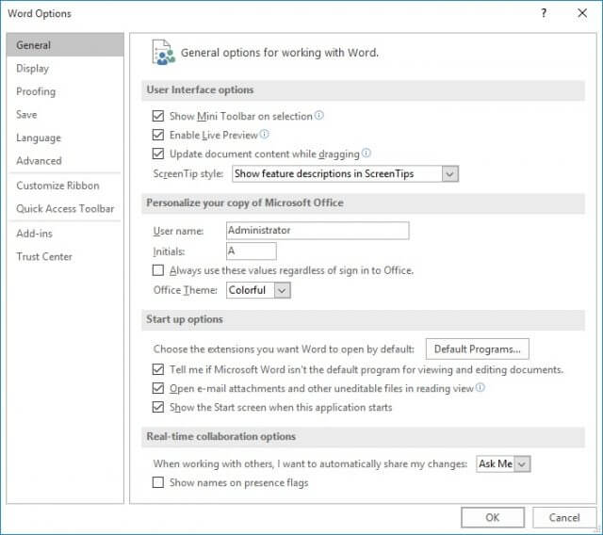Viewport: 603px width, 535px height.
Task: Enable Always use these values checkbox
Action: click(x=158, y=270)
